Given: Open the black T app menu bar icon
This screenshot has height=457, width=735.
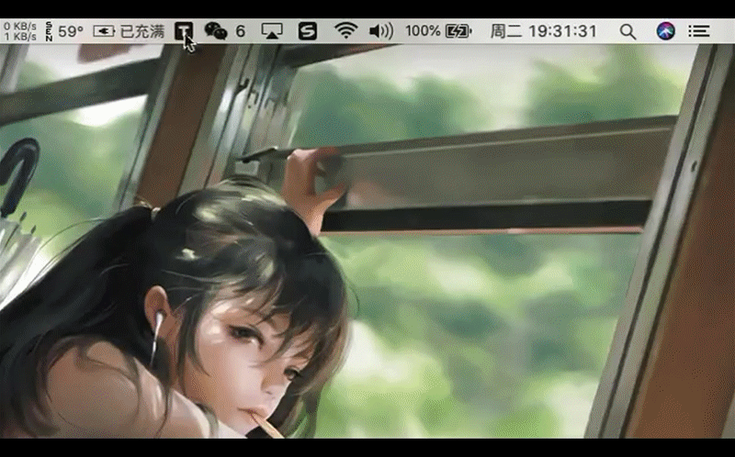Looking at the screenshot, I should (183, 31).
